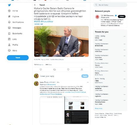Go back using the arrow icon
This screenshot has height=125, width=137.
[35, 5]
